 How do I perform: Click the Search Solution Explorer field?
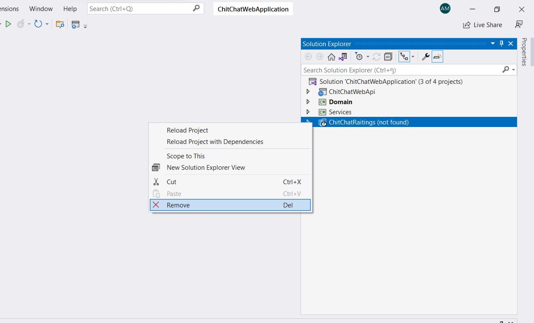pyautogui.click(x=401, y=70)
